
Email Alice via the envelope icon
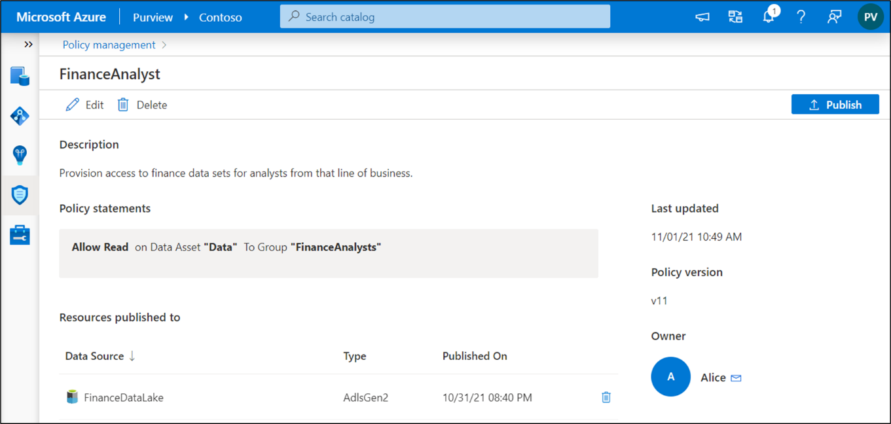click(736, 378)
